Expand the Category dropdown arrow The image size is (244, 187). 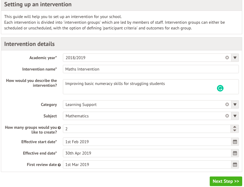(x=235, y=104)
